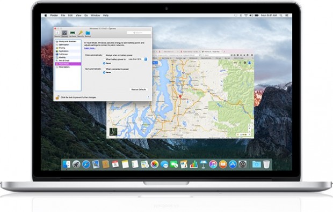Click the satellite view thumbnail on the map

click(x=113, y=132)
